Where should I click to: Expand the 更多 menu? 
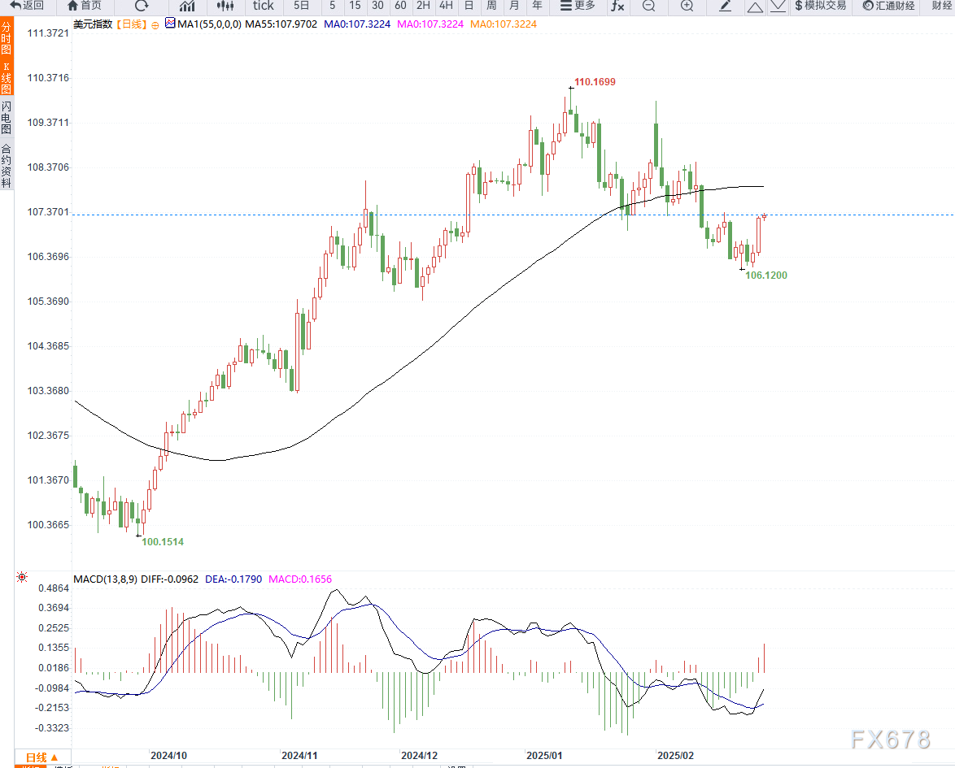click(x=578, y=7)
